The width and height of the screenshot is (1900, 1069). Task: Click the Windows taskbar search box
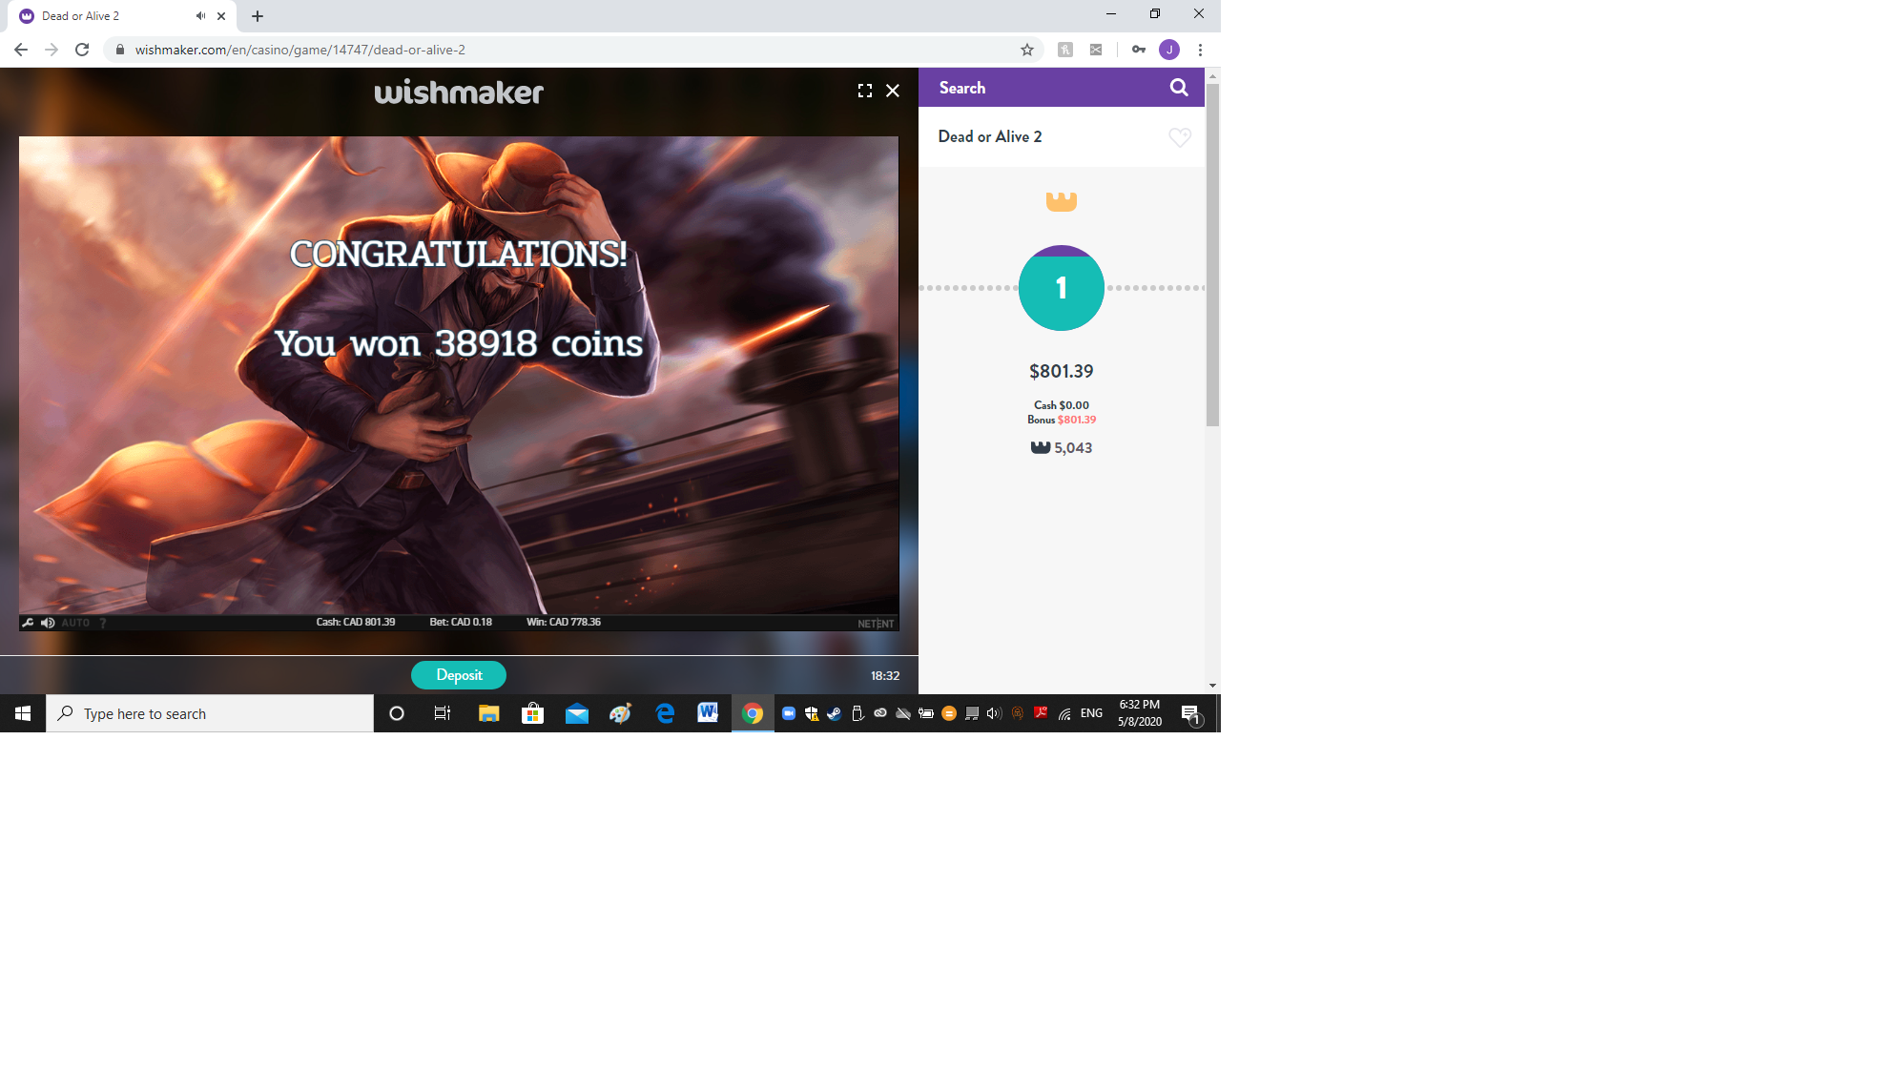click(x=210, y=713)
